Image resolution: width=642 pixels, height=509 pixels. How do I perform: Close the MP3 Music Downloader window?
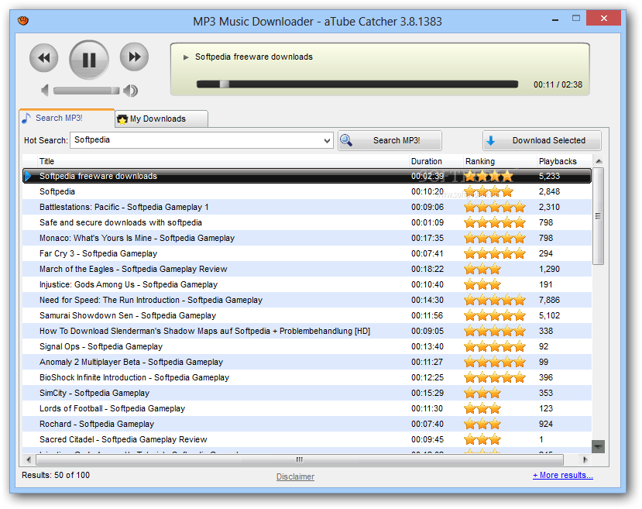(603, 19)
